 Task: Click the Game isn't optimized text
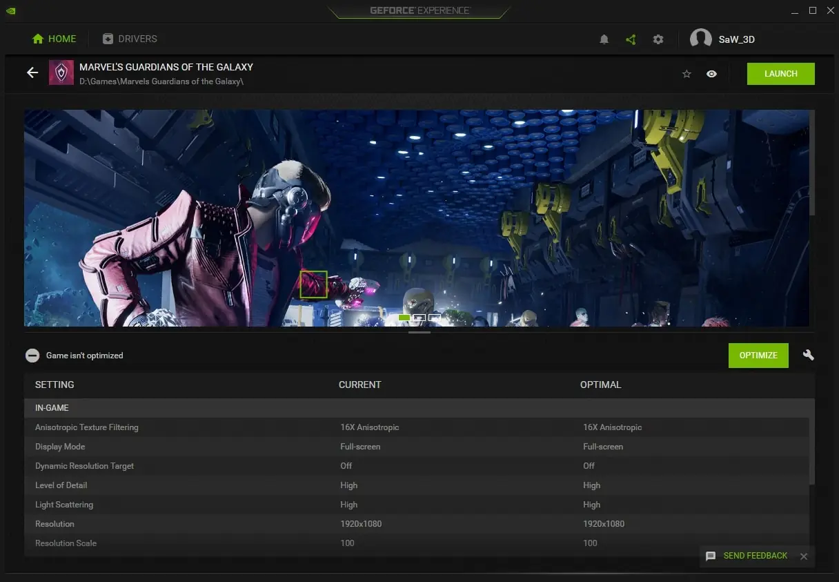(x=85, y=356)
